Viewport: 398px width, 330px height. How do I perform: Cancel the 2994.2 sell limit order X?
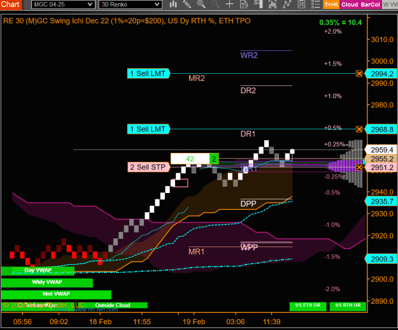pyautogui.click(x=359, y=74)
